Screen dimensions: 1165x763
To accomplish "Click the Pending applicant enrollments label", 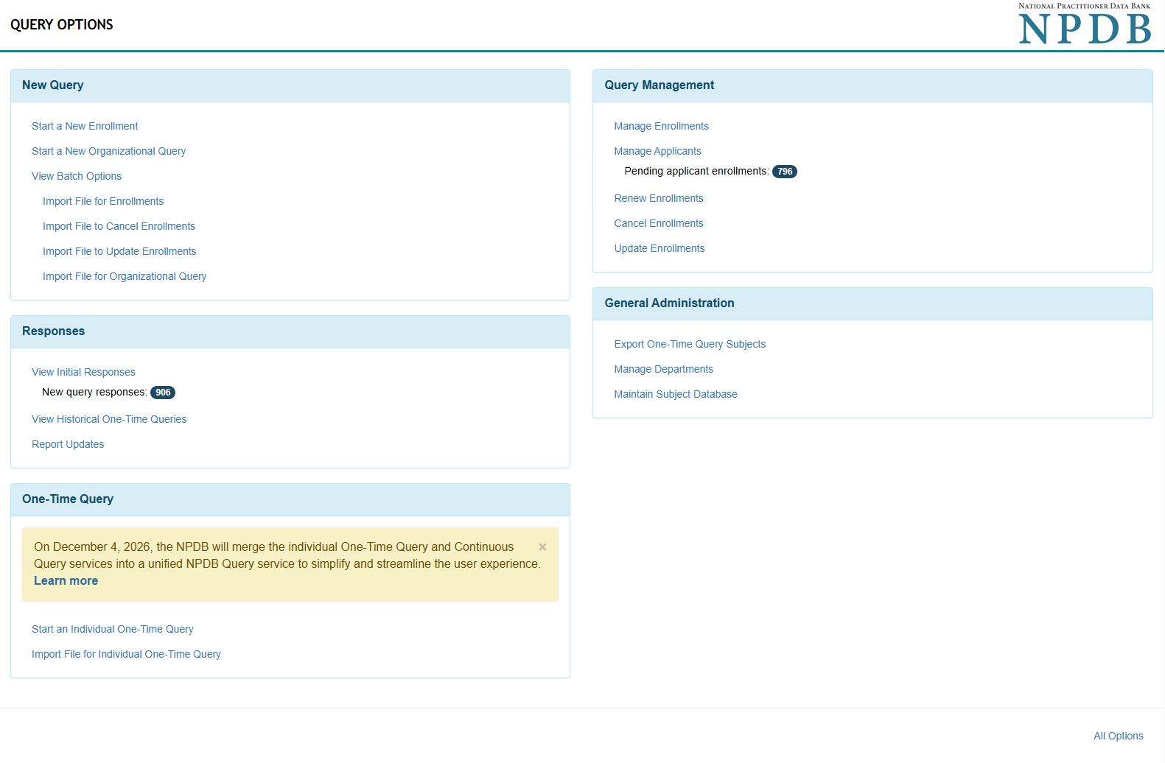I will (696, 171).
